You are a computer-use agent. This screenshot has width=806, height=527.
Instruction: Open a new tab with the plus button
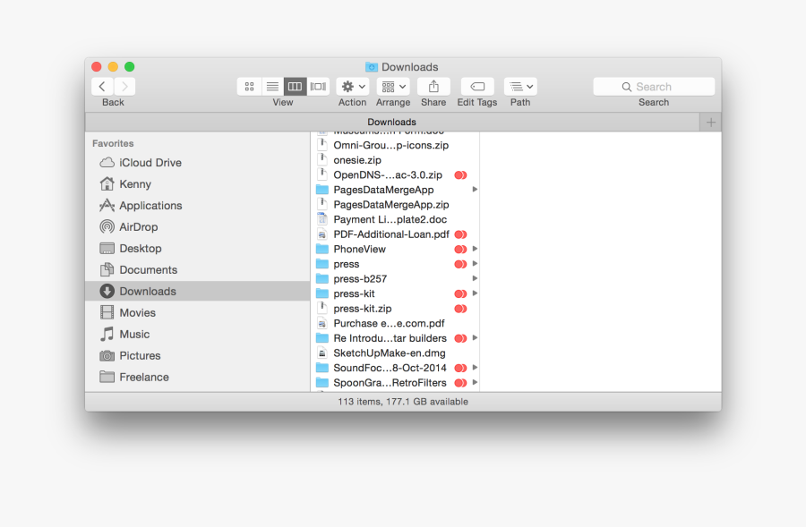click(709, 122)
